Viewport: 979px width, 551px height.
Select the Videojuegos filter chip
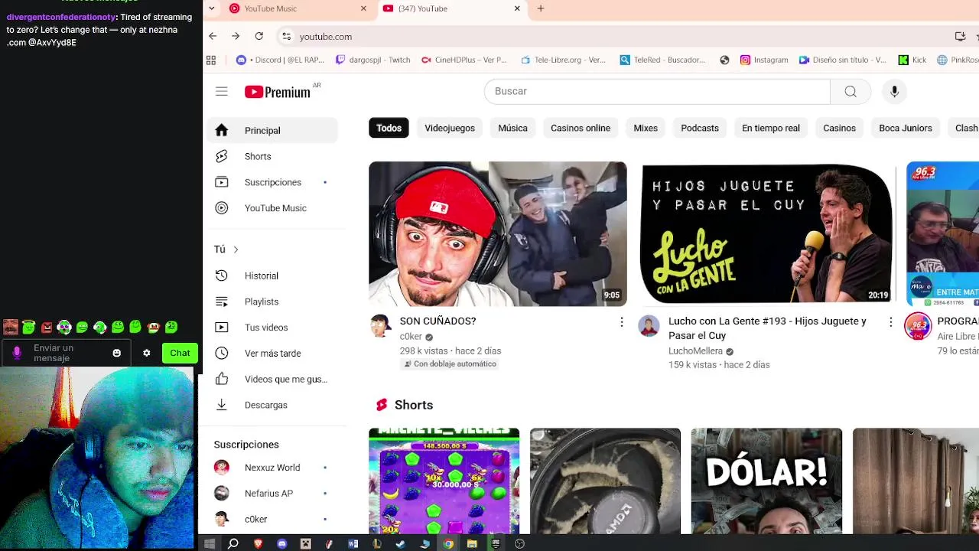pos(450,128)
